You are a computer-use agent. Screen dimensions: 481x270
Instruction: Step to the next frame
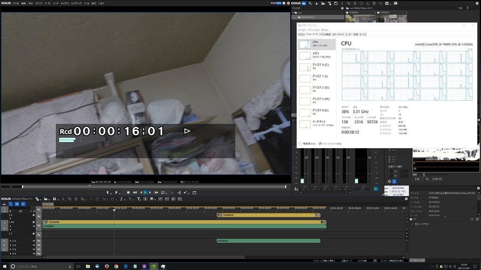coord(150,193)
